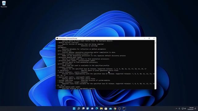Open Task View from the taskbar
The height and width of the screenshot is (111, 198).
(83, 109)
